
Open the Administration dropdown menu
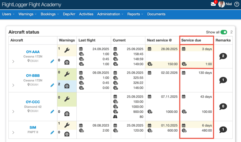[x=110, y=14]
